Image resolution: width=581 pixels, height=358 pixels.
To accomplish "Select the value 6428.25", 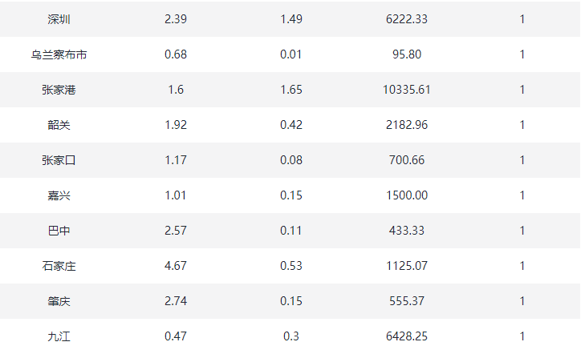I will coord(407,336).
